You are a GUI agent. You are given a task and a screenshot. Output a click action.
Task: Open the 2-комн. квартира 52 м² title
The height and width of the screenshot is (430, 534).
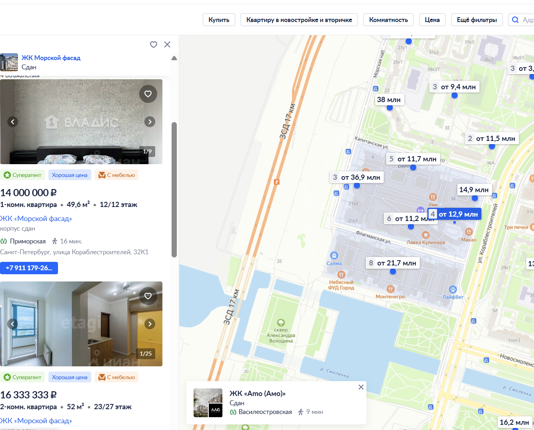[x=66, y=407]
